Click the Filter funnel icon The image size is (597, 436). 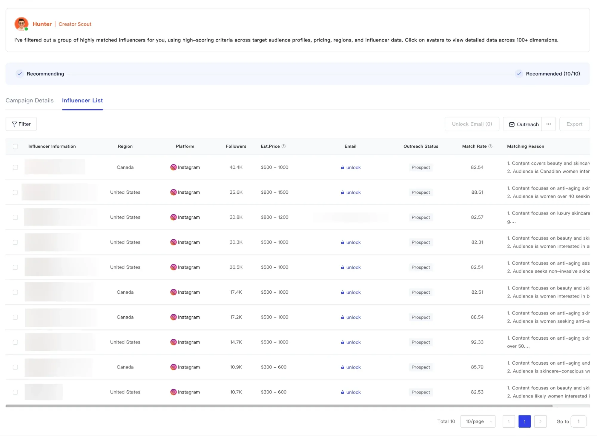point(14,124)
